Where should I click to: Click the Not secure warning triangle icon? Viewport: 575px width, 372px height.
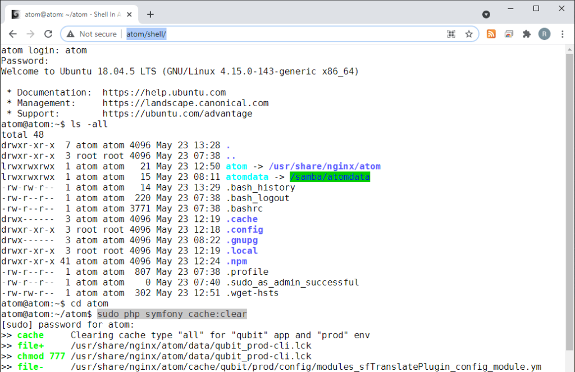pyautogui.click(x=70, y=34)
